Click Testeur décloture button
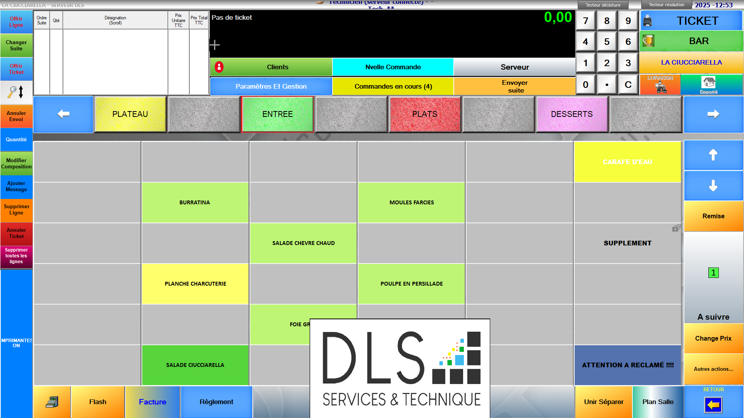 point(603,5)
